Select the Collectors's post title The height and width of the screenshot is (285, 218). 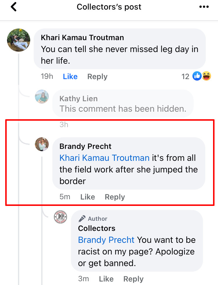(x=109, y=7)
